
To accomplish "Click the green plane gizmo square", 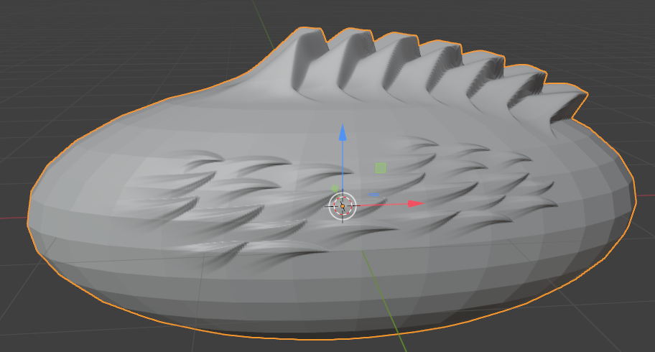I will (380, 168).
